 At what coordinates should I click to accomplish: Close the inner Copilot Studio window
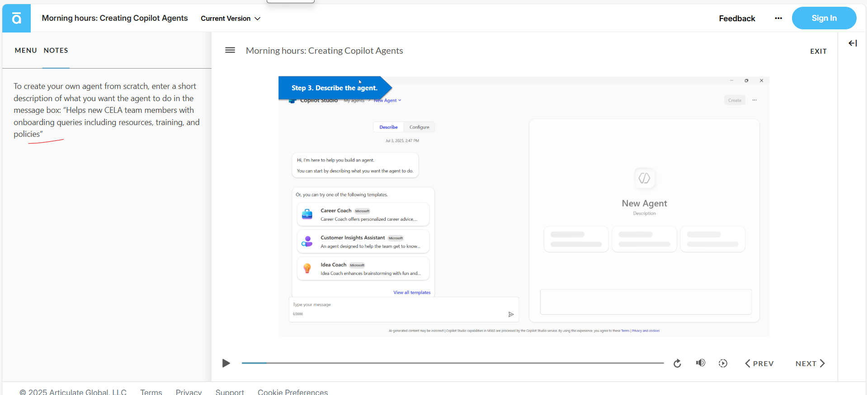762,80
